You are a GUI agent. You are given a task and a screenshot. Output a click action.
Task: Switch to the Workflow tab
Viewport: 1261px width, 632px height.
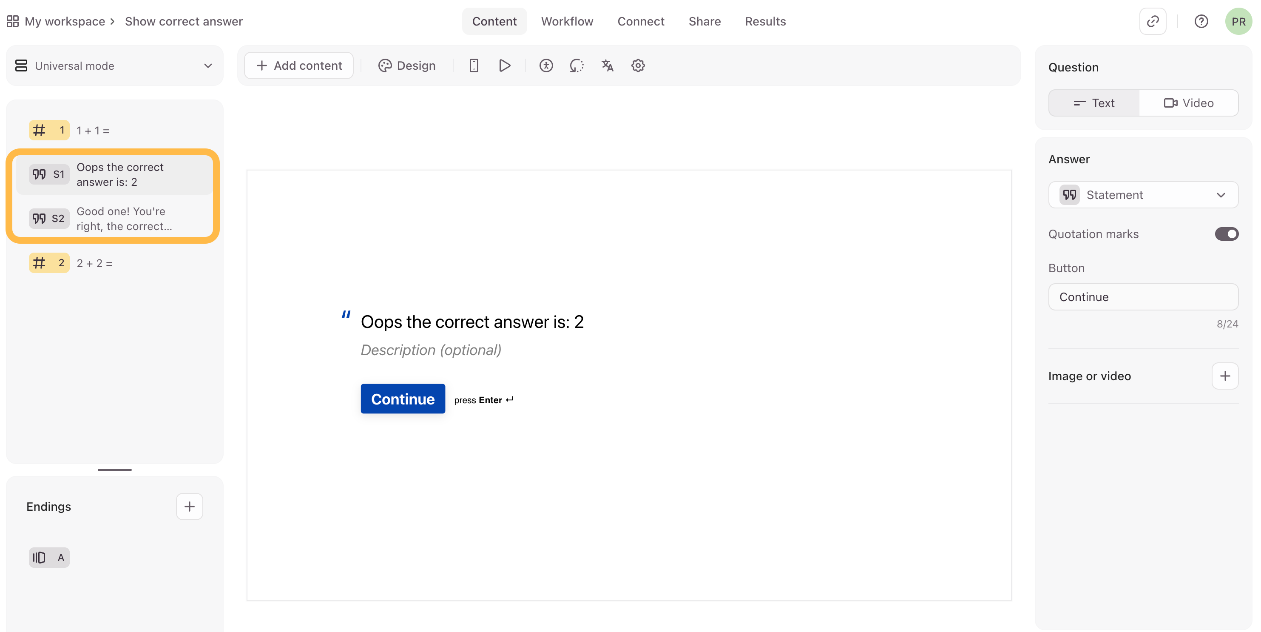point(567,22)
